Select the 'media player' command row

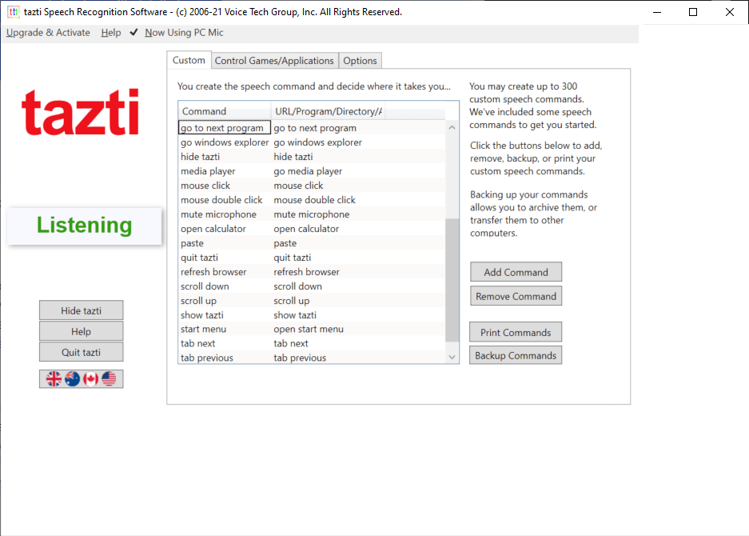[x=312, y=171]
